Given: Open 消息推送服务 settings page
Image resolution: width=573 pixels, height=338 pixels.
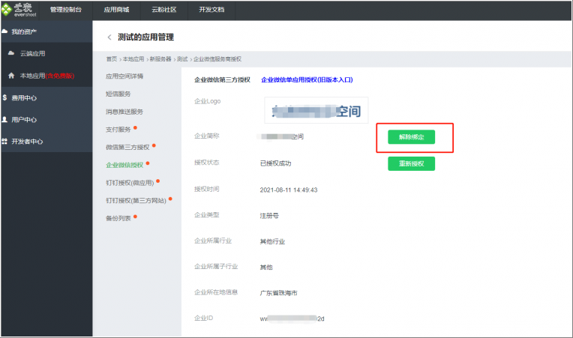Looking at the screenshot, I should (x=124, y=112).
